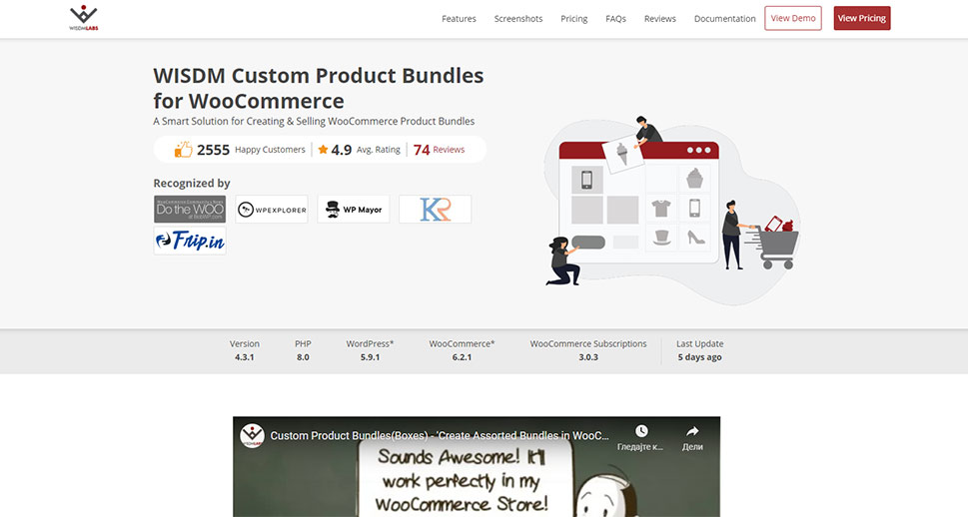Open the Screenshots menu item
Image resolution: width=968 pixels, height=517 pixels.
(517, 19)
